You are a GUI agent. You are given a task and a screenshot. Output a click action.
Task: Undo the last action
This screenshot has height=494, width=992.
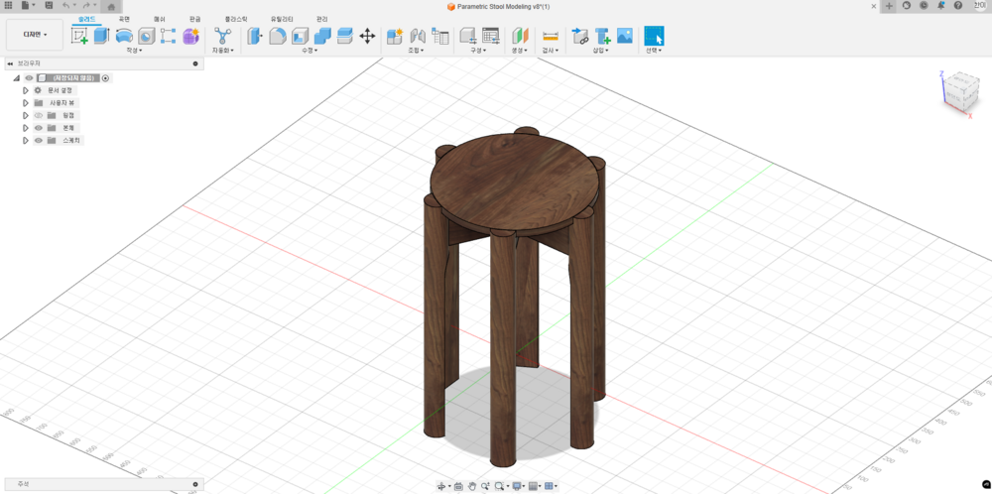coord(67,6)
